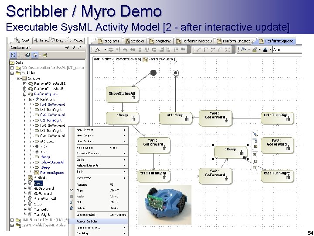Screen dimensions: 314x236
Task: Open the Diagrams browser tab
Action: pos(58,41)
